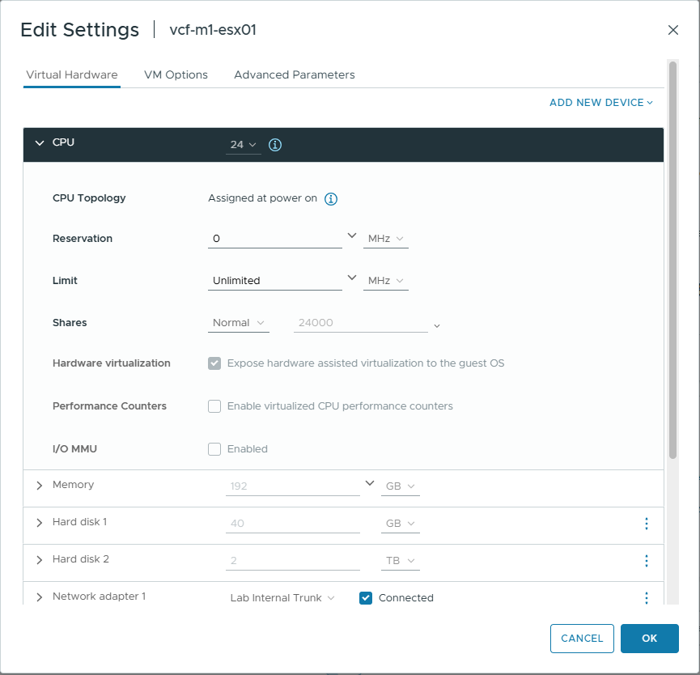Open Hard disk 1 actions menu
This screenshot has width=700, height=675.
click(646, 523)
